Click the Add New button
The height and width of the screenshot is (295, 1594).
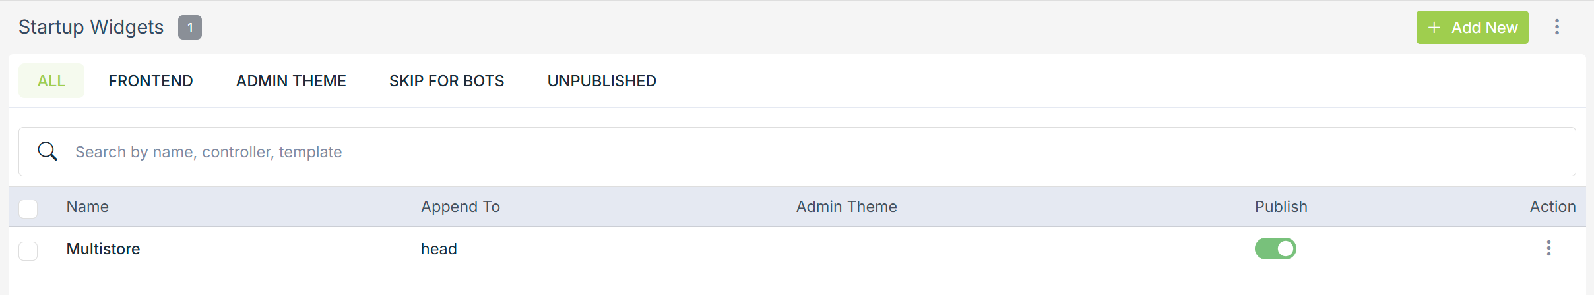click(1472, 28)
